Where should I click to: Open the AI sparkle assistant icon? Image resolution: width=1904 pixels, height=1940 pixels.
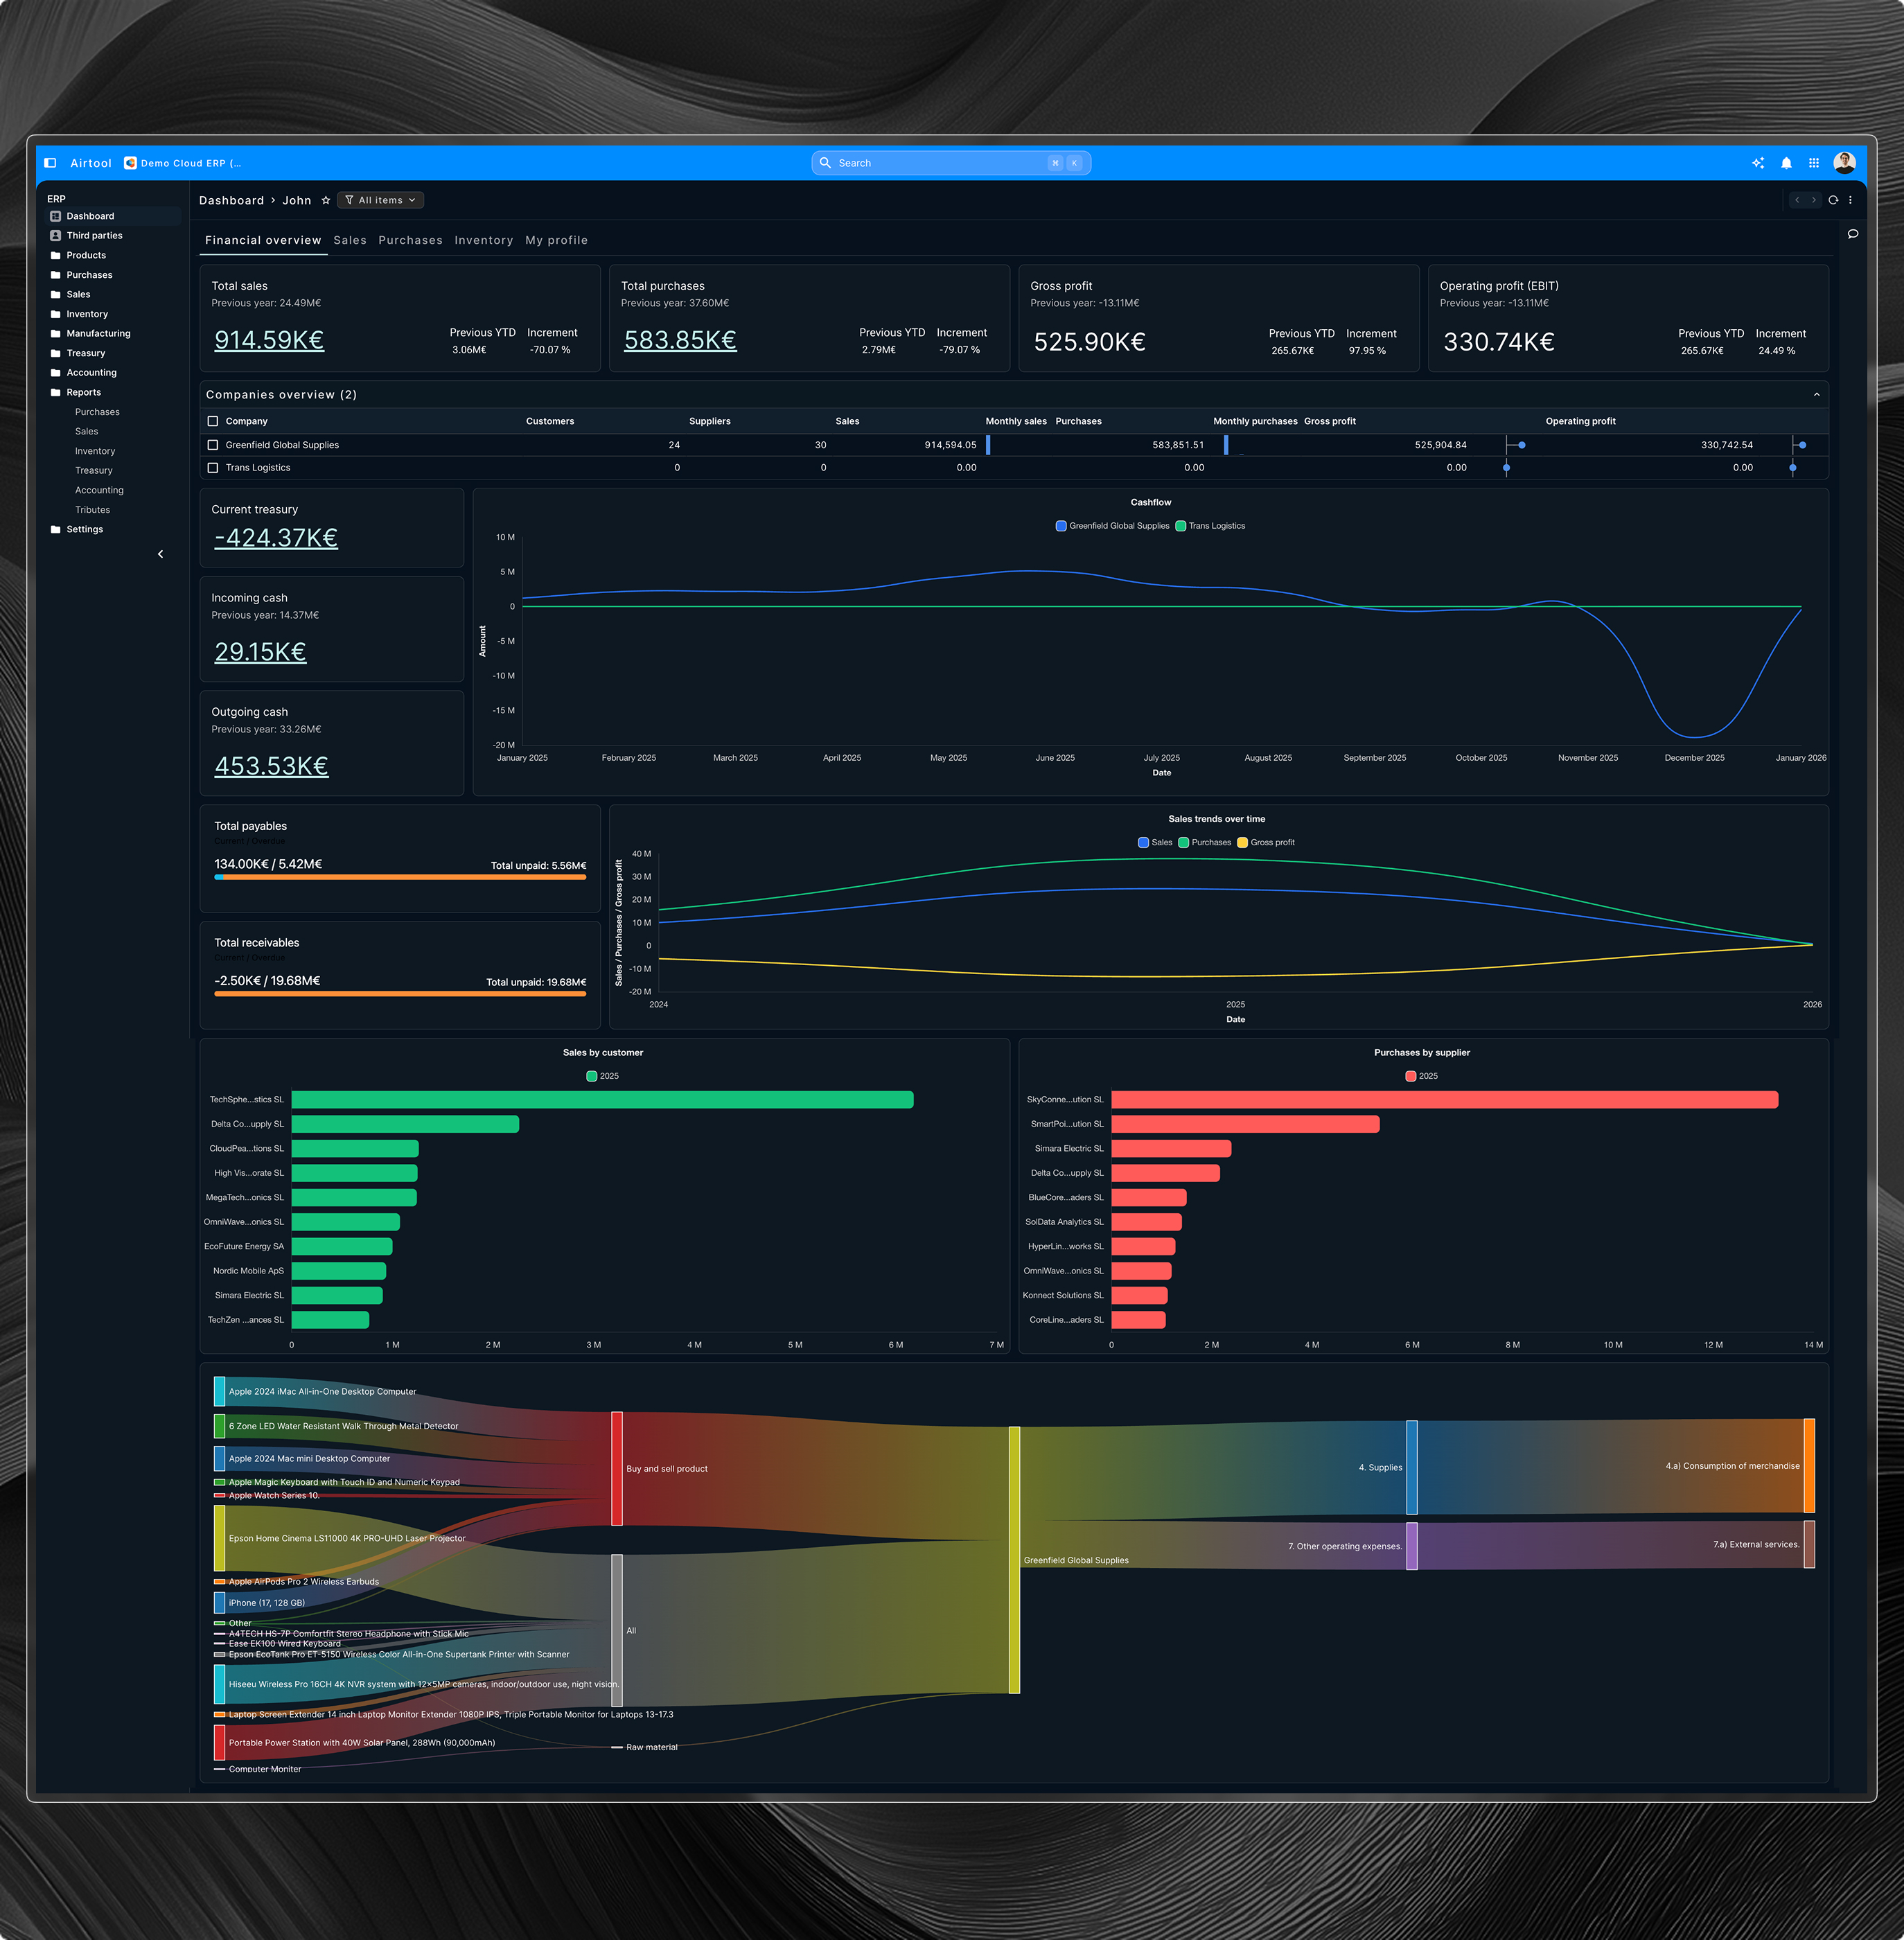coord(1758,163)
